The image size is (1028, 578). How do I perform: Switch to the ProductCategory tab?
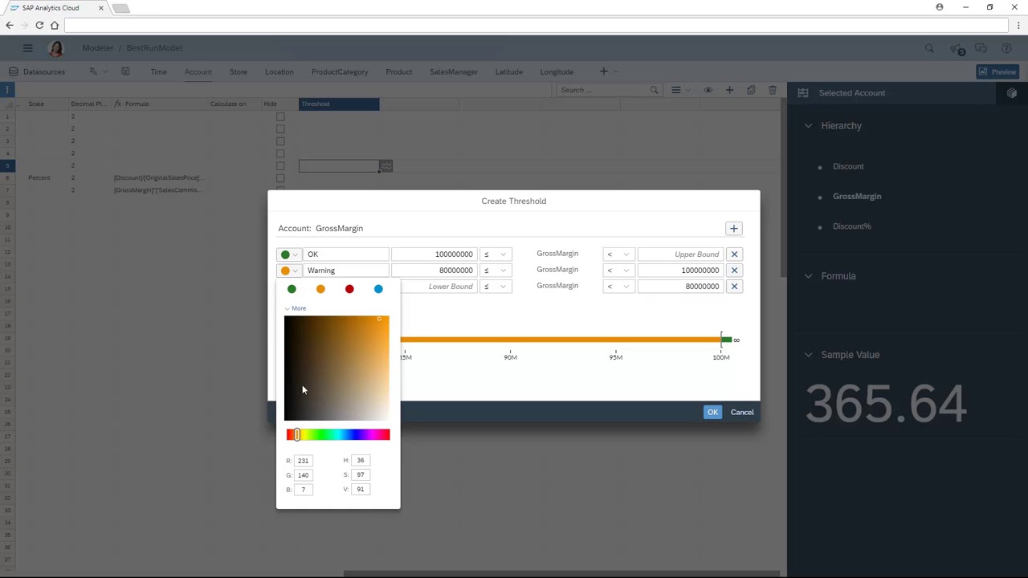coord(340,72)
